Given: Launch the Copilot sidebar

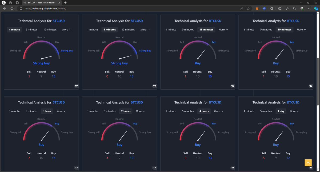Looking at the screenshot, I should tap(316, 9).
